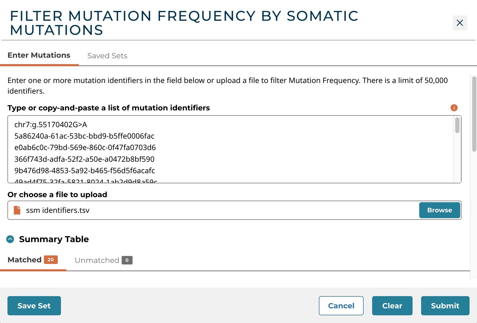
Task: Click the Save Set button
Action: click(34, 306)
